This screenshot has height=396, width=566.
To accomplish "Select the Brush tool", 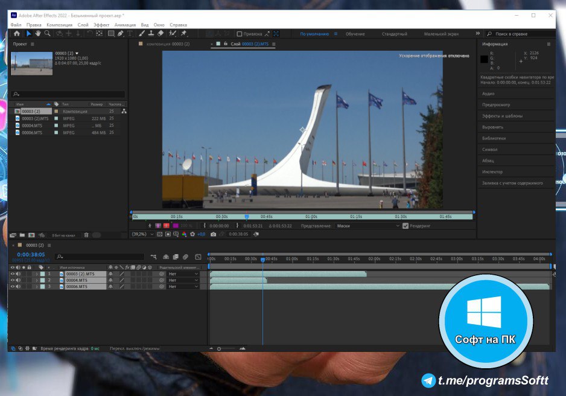I will (x=141, y=32).
